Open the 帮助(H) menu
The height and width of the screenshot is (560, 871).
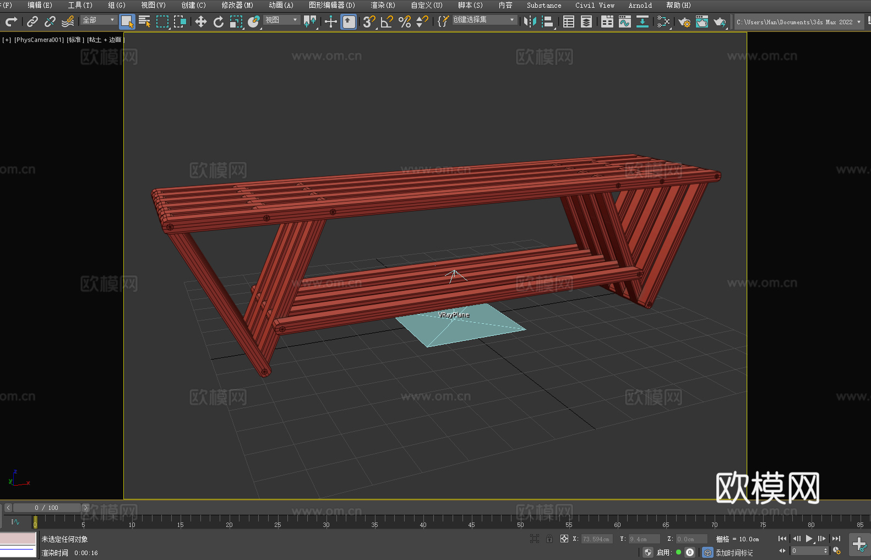[678, 5]
